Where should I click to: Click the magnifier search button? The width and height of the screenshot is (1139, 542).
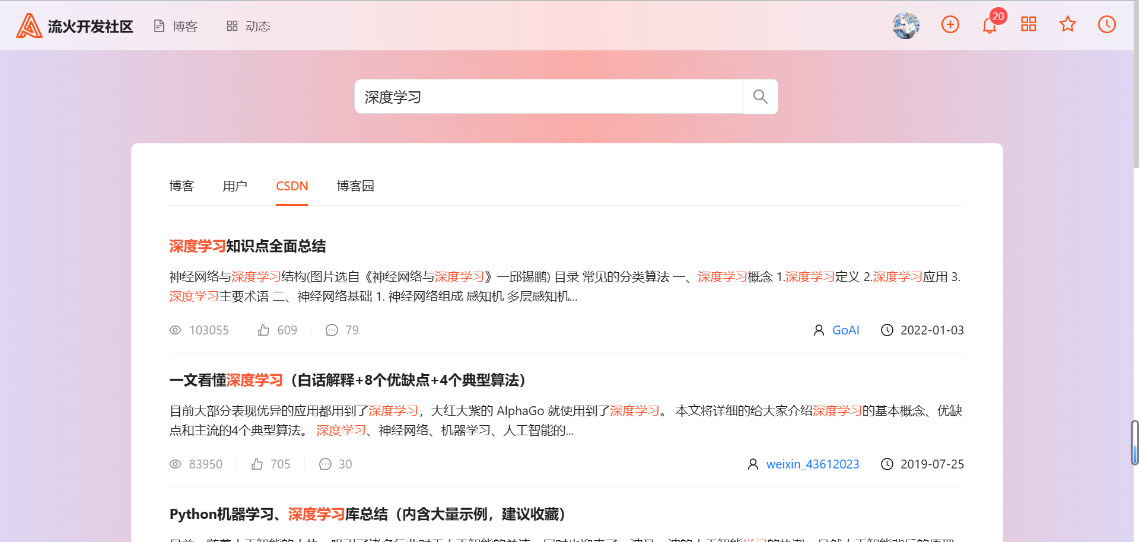pyautogui.click(x=760, y=97)
